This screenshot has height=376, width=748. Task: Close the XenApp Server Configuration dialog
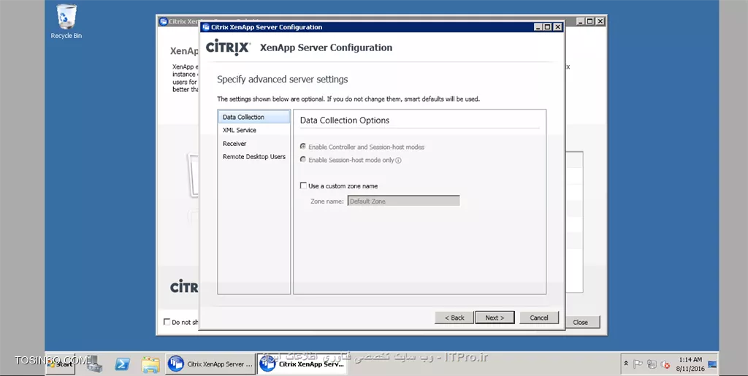click(557, 27)
